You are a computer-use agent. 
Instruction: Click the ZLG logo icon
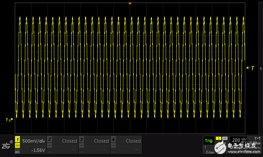click(x=7, y=145)
